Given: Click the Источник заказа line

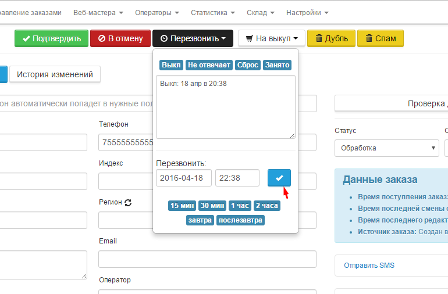Looking at the screenshot, I should click(403, 232).
